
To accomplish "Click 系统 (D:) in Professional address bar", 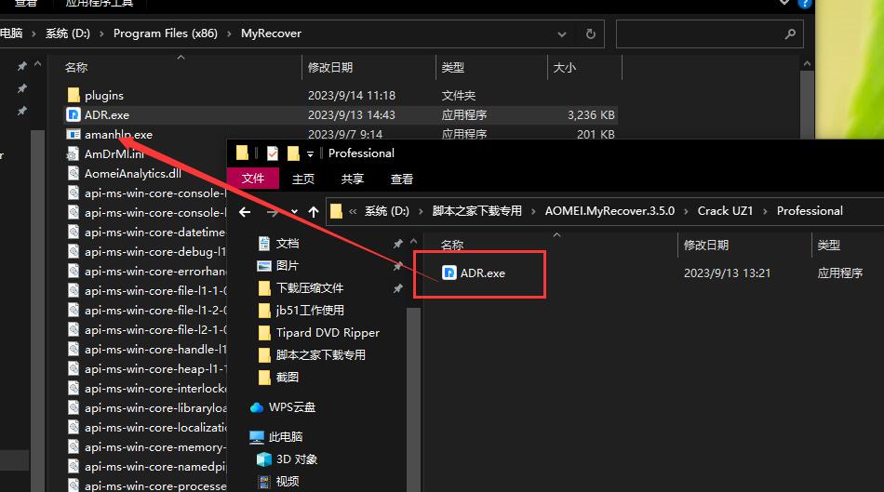I will point(387,211).
